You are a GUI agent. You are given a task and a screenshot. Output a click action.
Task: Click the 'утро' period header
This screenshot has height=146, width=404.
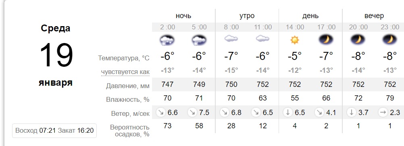coord(247,16)
